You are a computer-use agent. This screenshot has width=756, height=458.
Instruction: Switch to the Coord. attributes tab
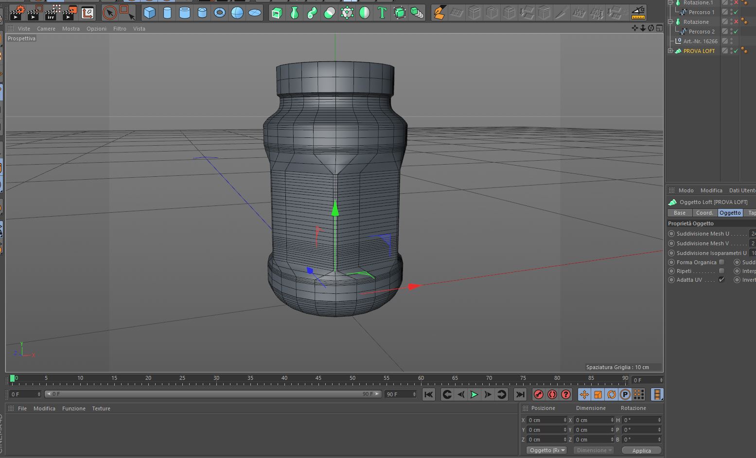pos(704,213)
